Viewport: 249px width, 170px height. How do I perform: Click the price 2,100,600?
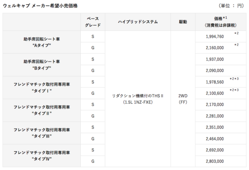pyautogui.click(x=215, y=93)
